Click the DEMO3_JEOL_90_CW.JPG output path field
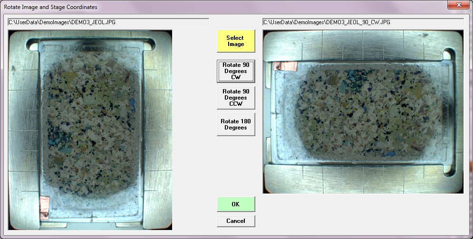 363,22
